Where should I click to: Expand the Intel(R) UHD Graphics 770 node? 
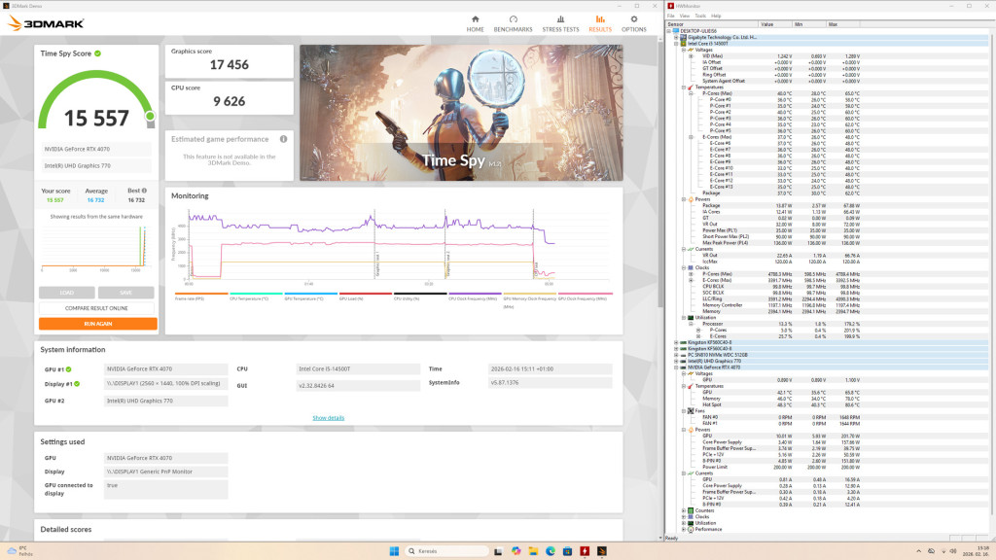click(675, 361)
